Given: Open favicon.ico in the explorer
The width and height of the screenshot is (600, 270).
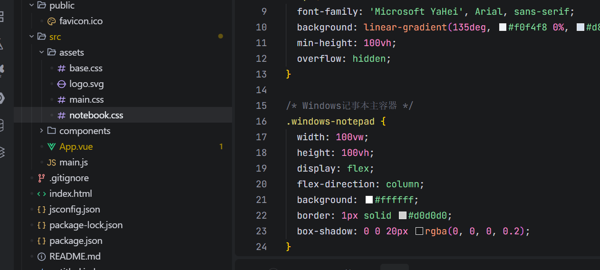Looking at the screenshot, I should coord(81,21).
